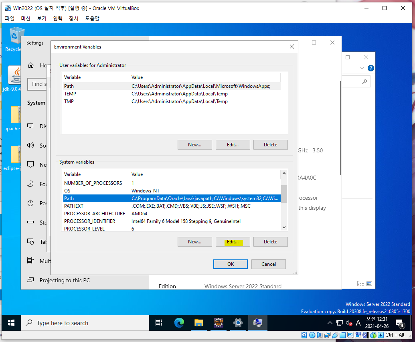Click system variables scroll-down arrow
The width and height of the screenshot is (415, 342).
point(284,227)
